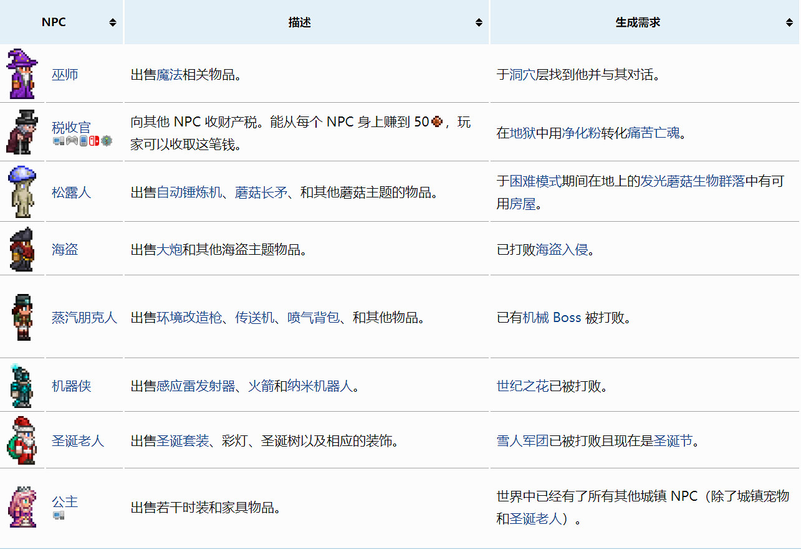
Task: Click the Princess NPC sprite icon
Action: (22, 507)
